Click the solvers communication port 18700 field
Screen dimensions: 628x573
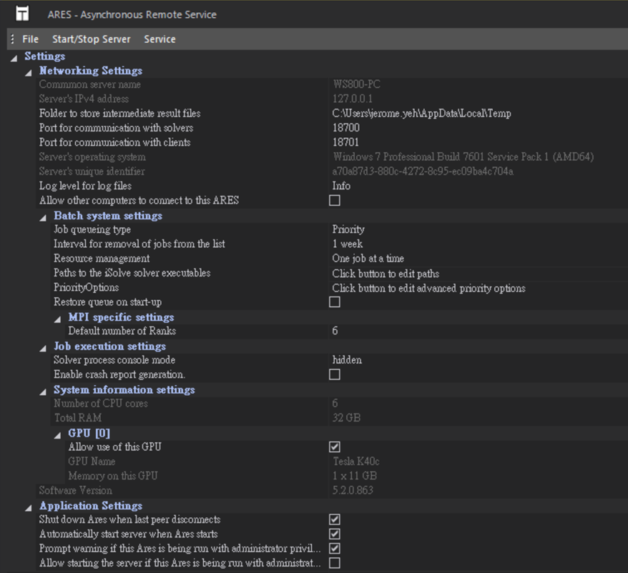(346, 128)
